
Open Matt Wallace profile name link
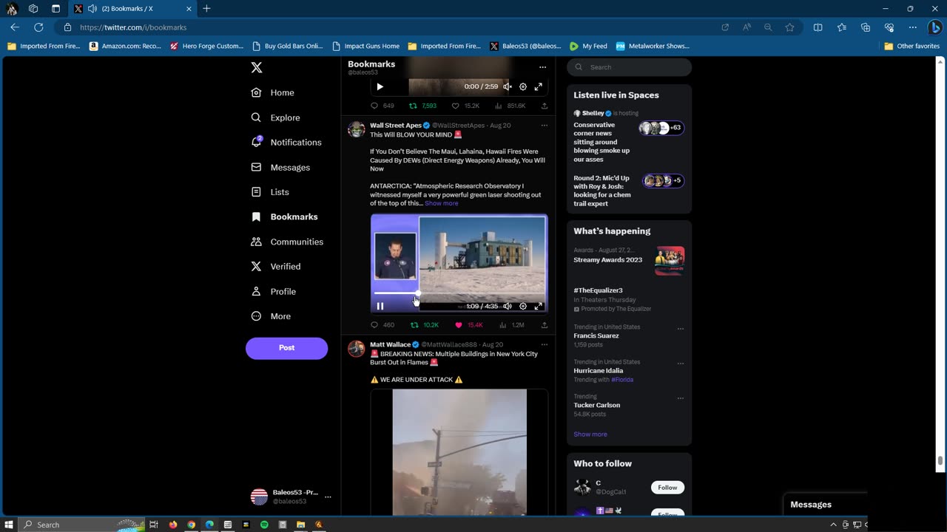click(x=390, y=344)
